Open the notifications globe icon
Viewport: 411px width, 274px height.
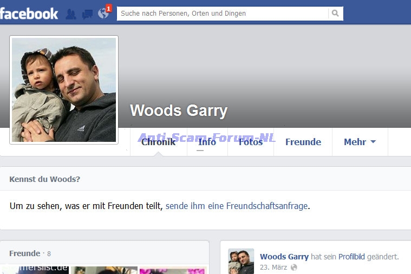pos(103,14)
